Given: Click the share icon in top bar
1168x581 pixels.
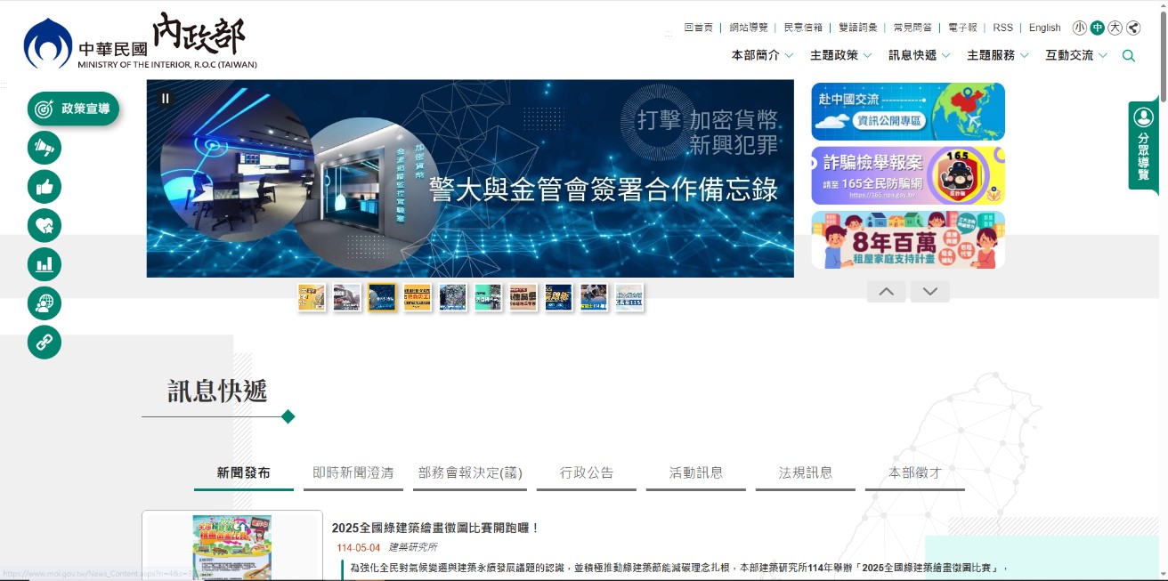Looking at the screenshot, I should 1133,28.
